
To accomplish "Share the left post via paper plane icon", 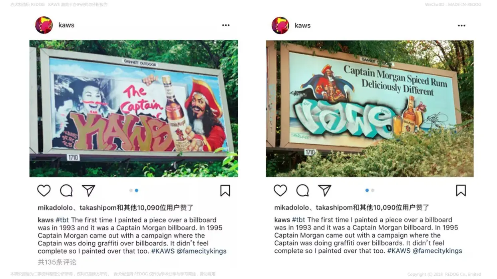I will point(88,191).
